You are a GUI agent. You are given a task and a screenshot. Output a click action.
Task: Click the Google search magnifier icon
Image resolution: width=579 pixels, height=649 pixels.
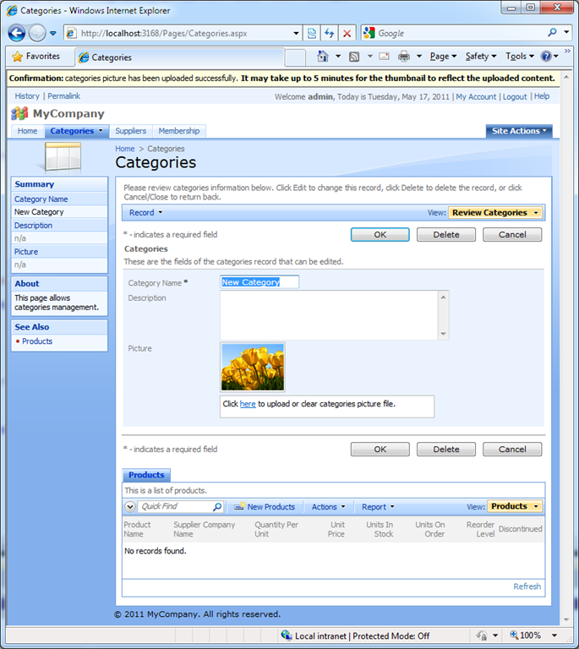[553, 33]
